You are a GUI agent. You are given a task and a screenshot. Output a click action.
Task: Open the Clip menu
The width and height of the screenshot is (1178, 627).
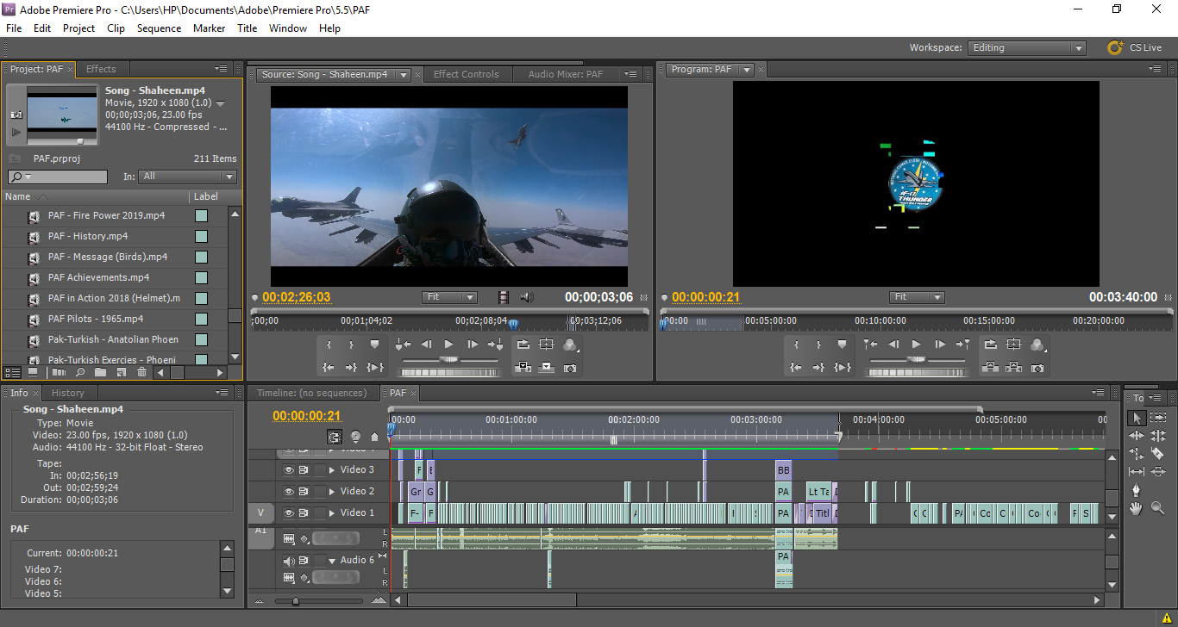(x=116, y=28)
